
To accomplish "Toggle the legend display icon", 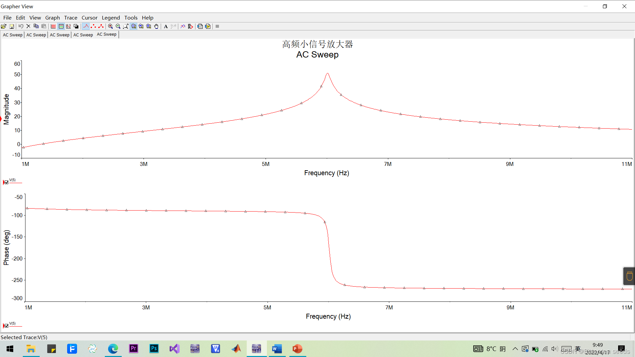I will 61,26.
